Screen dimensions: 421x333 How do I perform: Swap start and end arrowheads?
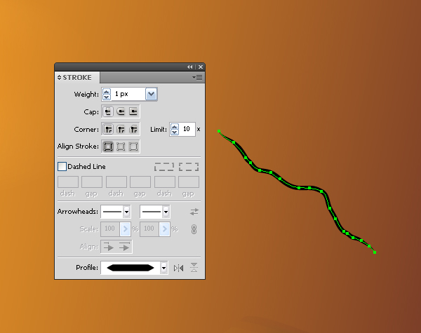194,212
